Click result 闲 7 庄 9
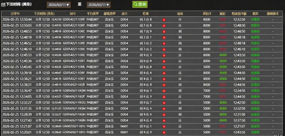Viewport: 285px width, 136px height. pyautogui.click(x=146, y=31)
